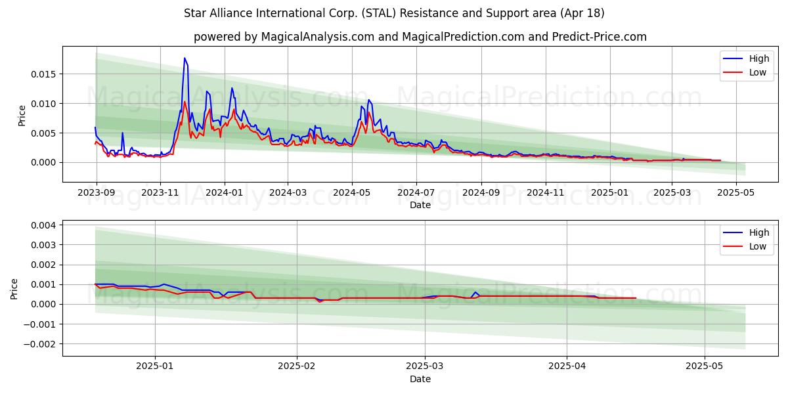788x394 pixels.
Task: Click the 2024-01 tick label on top chart
Action: click(224, 192)
